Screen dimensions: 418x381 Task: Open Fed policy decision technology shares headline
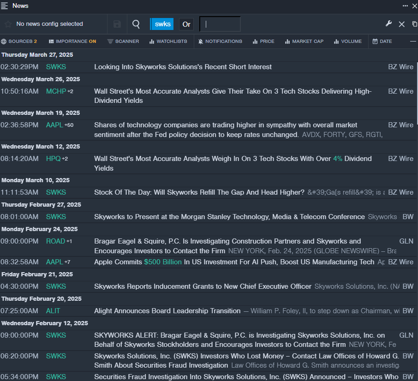(x=226, y=130)
